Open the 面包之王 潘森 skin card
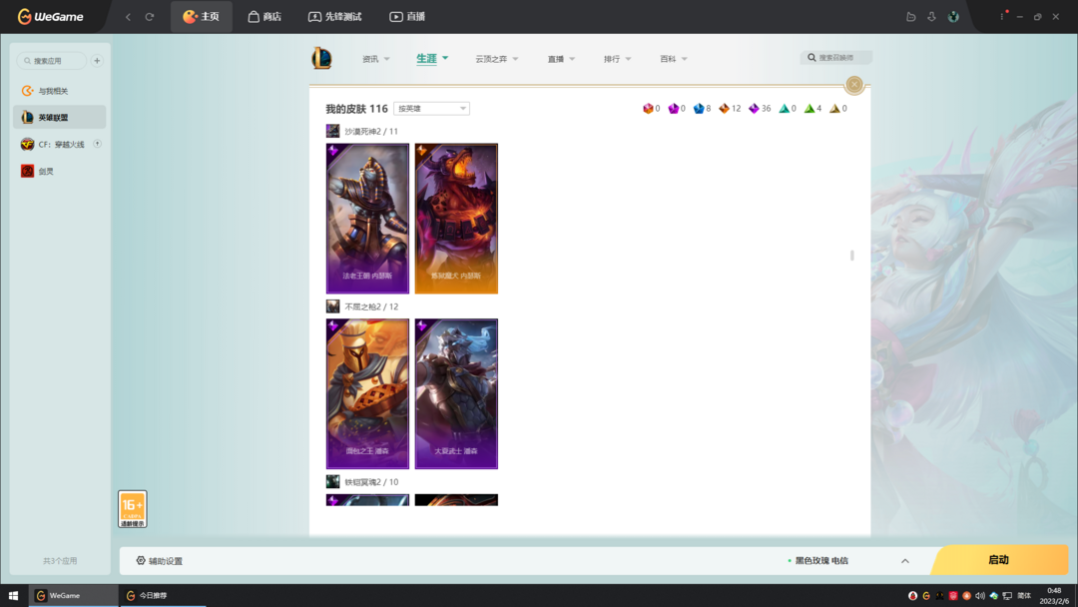 pyautogui.click(x=367, y=394)
